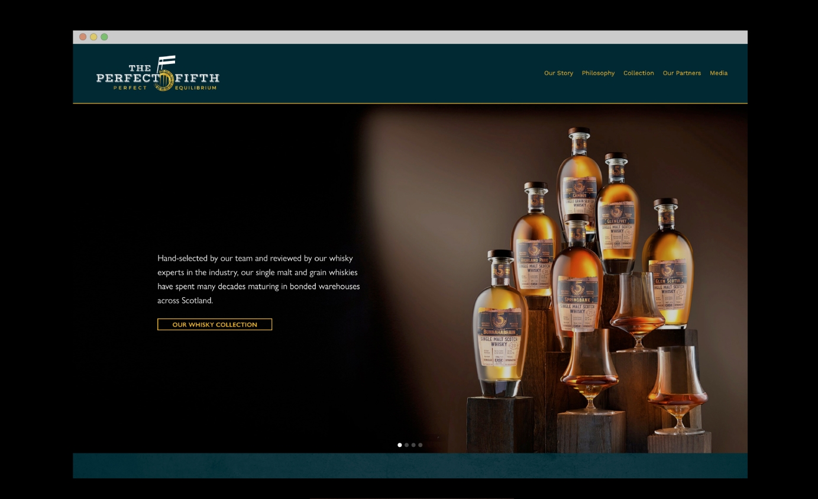Click the Bunnahabhain whisky bottle
The height and width of the screenshot is (499, 818).
500,331
